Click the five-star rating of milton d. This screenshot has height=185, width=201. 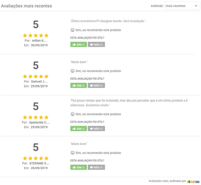(x=36, y=35)
